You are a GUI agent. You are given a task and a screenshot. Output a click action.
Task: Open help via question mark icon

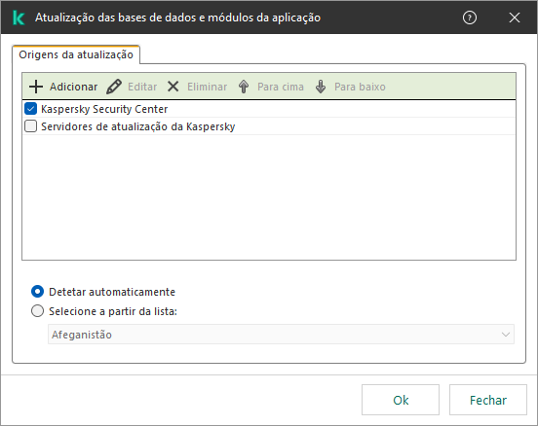point(470,18)
